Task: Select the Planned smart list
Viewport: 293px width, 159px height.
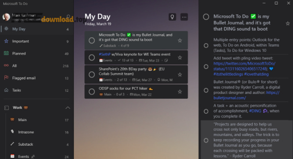Action: (19, 54)
